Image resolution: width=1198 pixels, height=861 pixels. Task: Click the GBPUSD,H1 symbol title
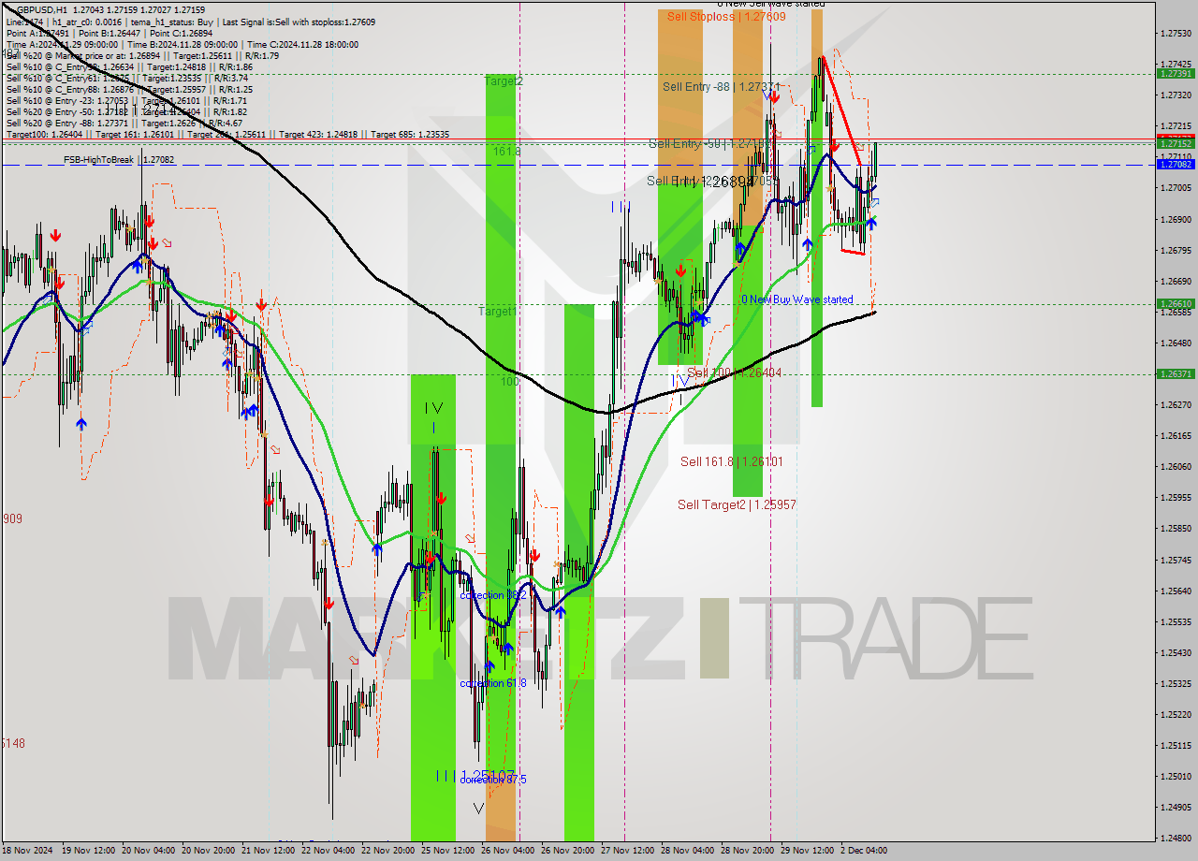(x=43, y=10)
